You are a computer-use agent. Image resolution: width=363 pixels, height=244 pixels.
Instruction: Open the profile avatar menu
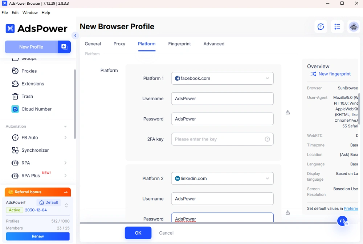tap(354, 27)
